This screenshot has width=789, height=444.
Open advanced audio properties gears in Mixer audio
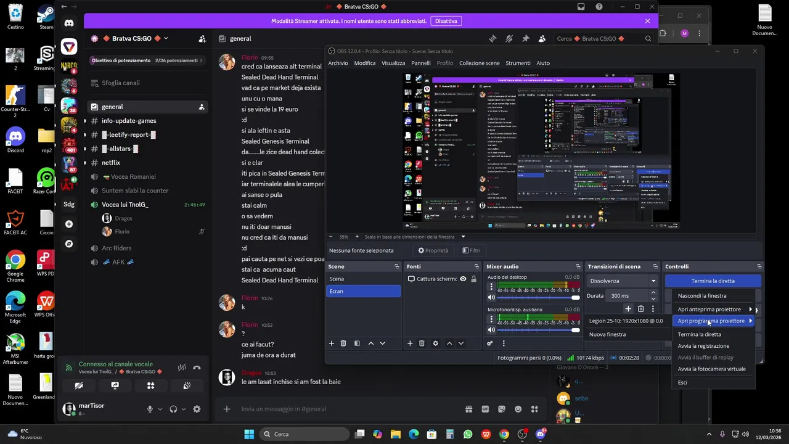490,343
